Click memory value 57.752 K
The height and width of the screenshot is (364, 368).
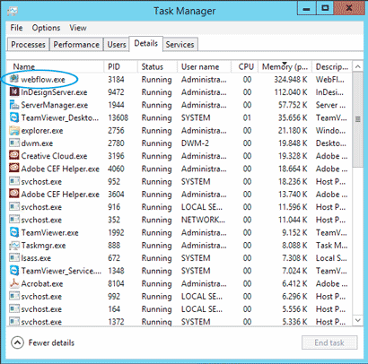[x=293, y=105]
